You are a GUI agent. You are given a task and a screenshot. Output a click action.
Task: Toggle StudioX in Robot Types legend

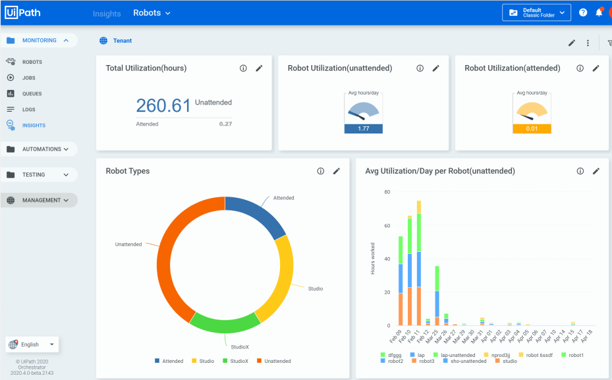[235, 361]
